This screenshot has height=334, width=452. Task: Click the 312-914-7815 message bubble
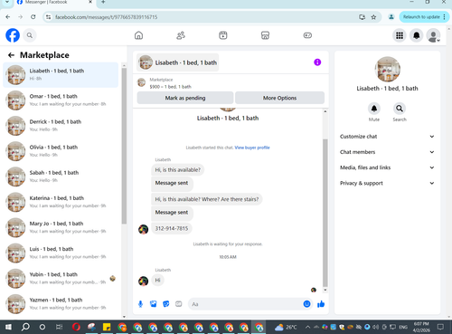[x=172, y=228]
